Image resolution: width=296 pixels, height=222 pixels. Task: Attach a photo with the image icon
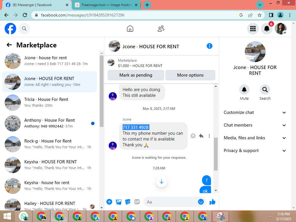(119, 202)
